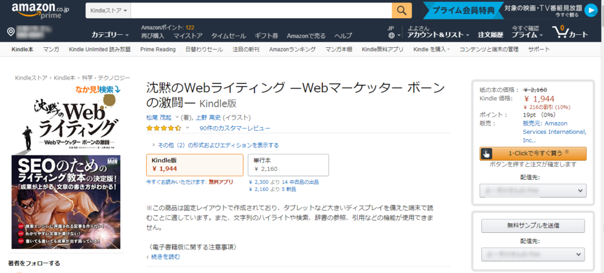Click the なか見!検索 look-inside badge

[x=98, y=90]
